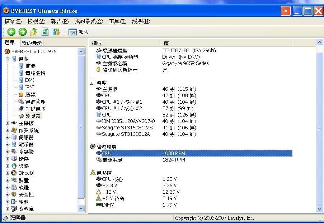
Task: Refresh the sensor page
Action: [45, 32]
